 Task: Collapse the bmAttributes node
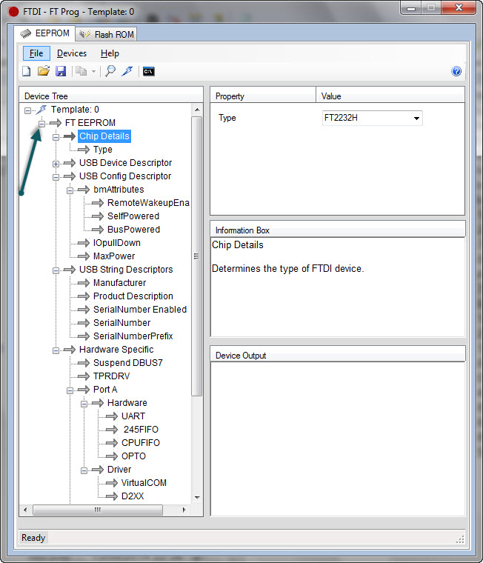point(70,190)
